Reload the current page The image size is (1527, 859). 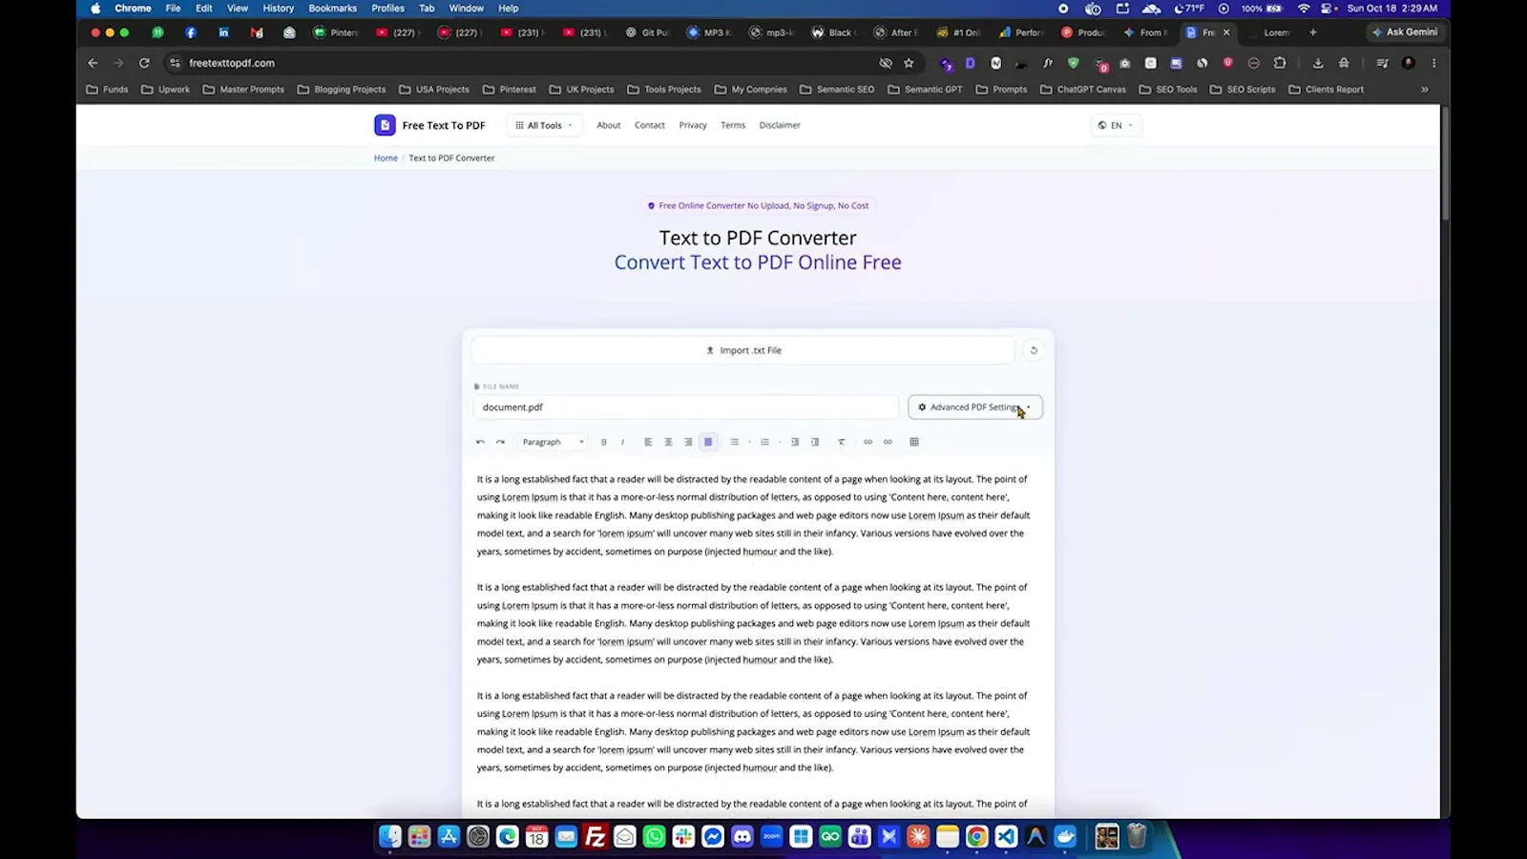click(144, 63)
